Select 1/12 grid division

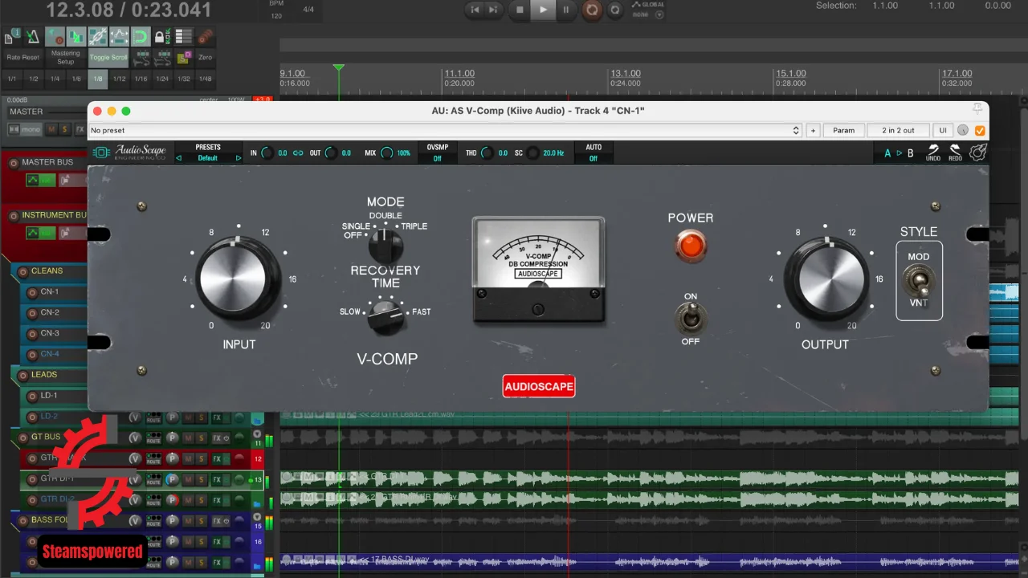click(120, 79)
